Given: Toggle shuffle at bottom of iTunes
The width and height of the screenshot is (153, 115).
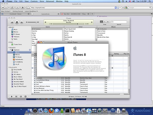Looking at the screenshot, I should point(16,97).
